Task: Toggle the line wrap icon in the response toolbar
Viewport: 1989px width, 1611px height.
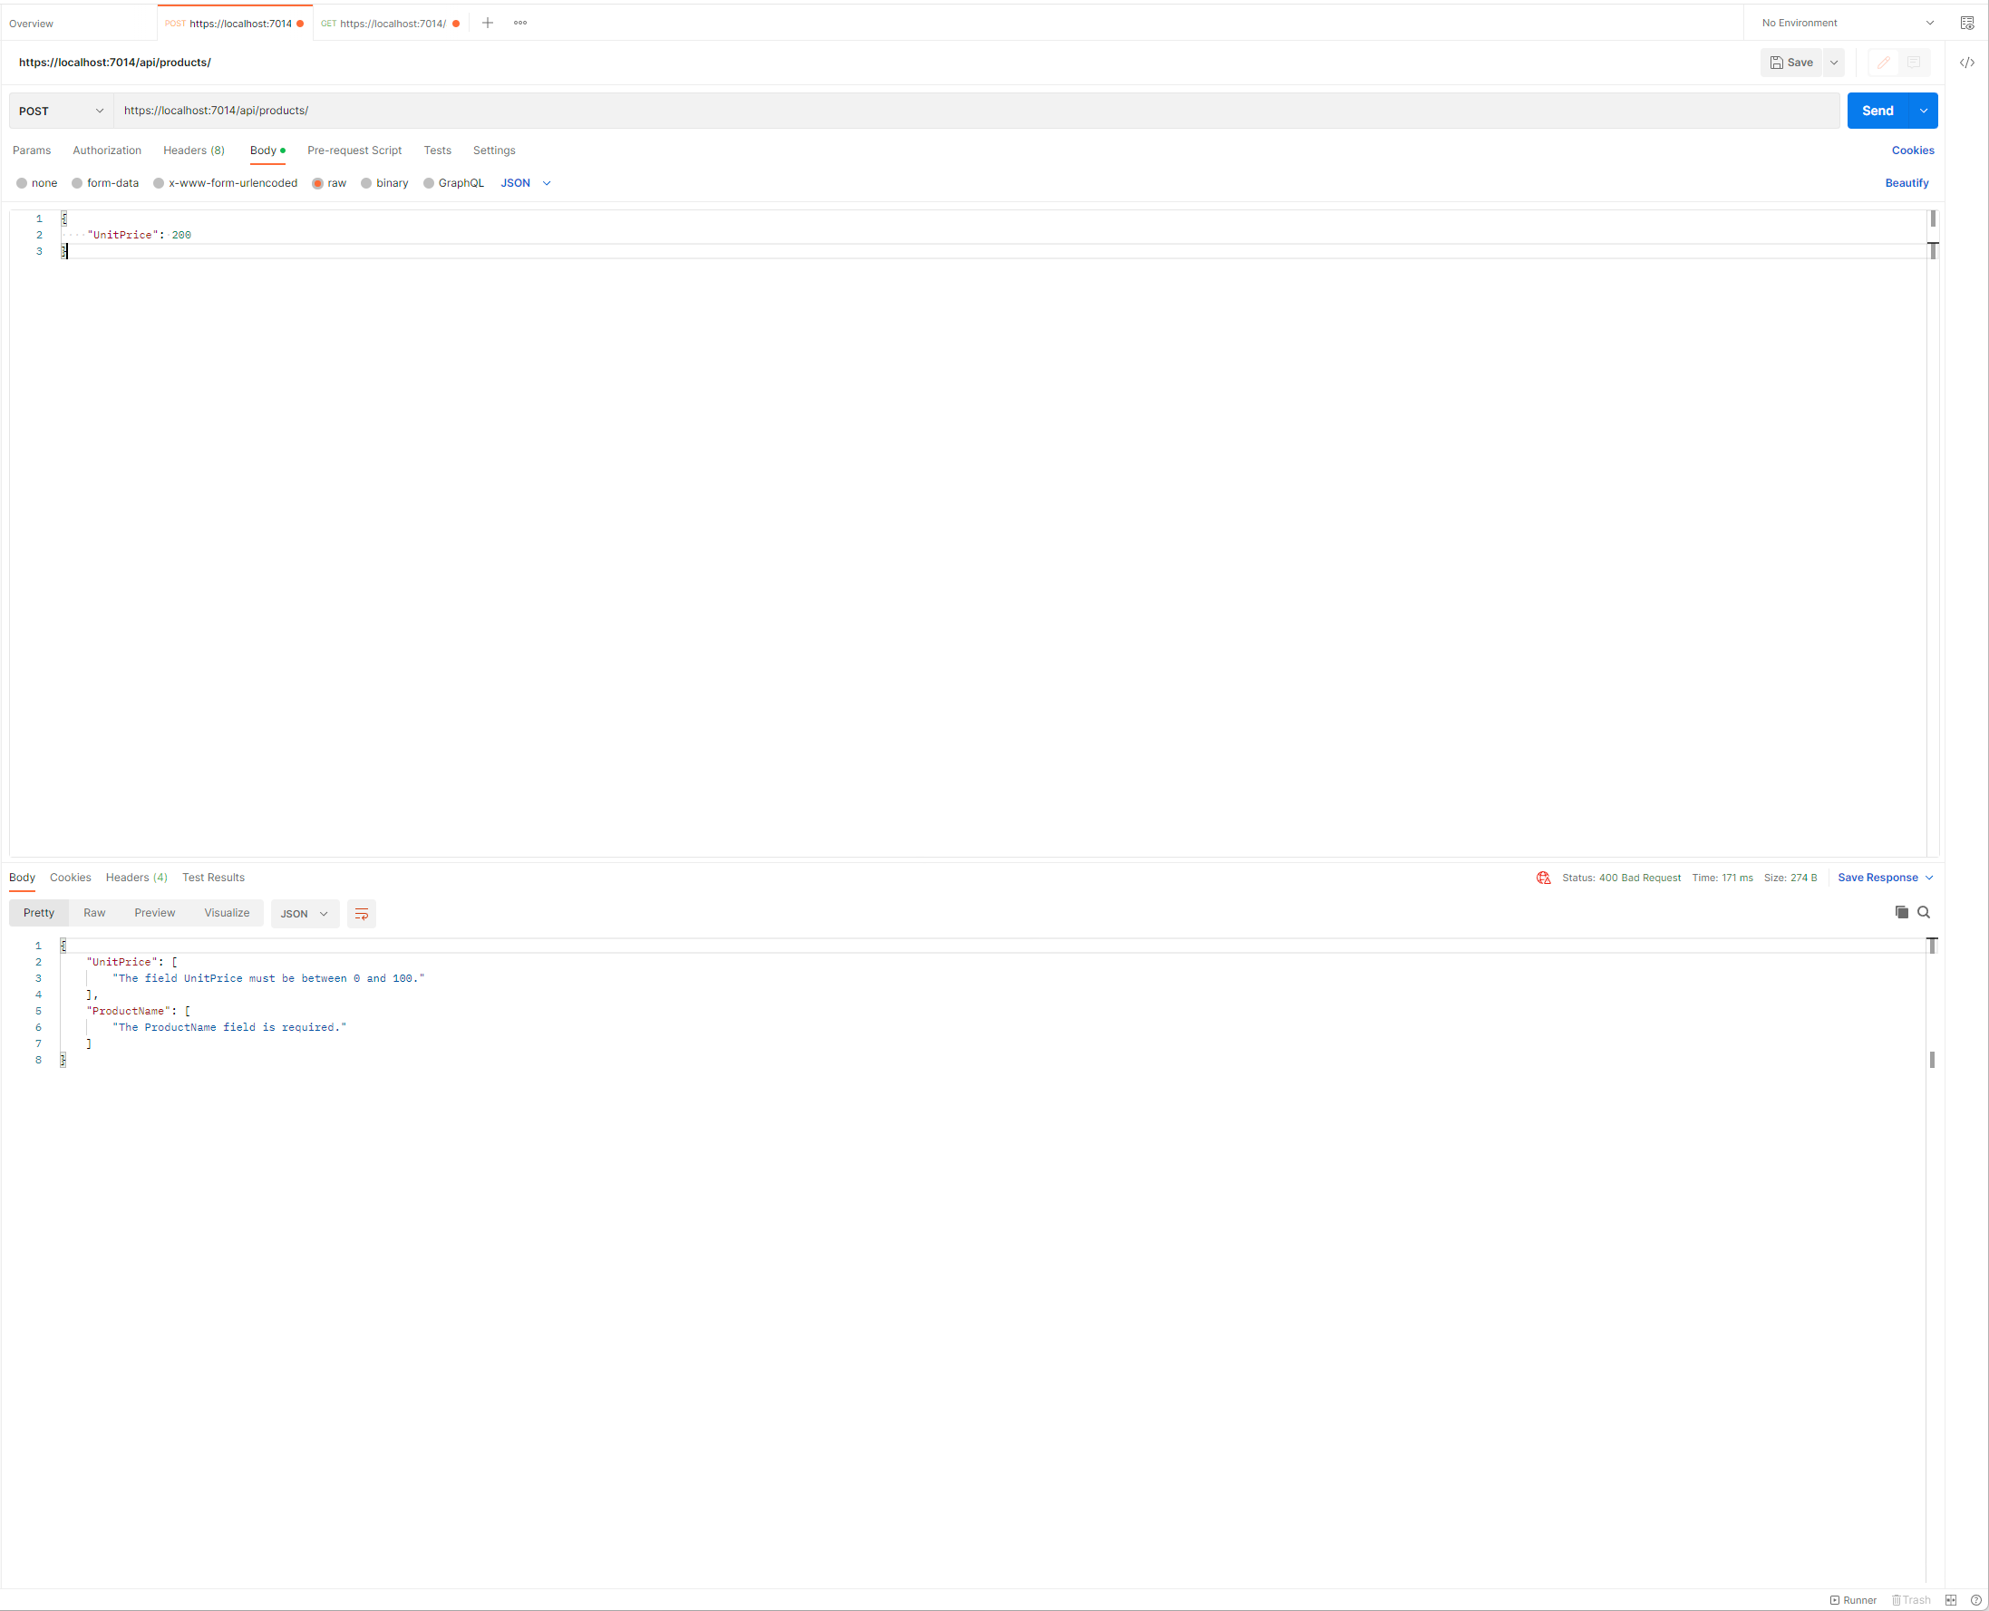Action: [361, 914]
